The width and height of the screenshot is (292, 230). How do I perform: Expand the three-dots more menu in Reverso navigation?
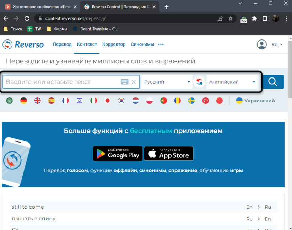(x=161, y=44)
